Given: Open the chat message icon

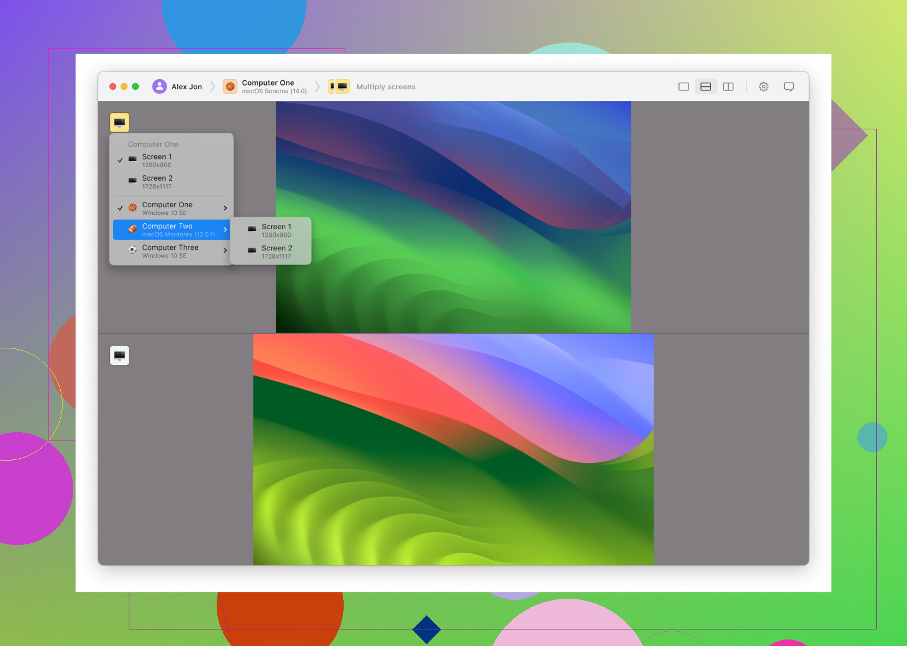Looking at the screenshot, I should tap(788, 87).
